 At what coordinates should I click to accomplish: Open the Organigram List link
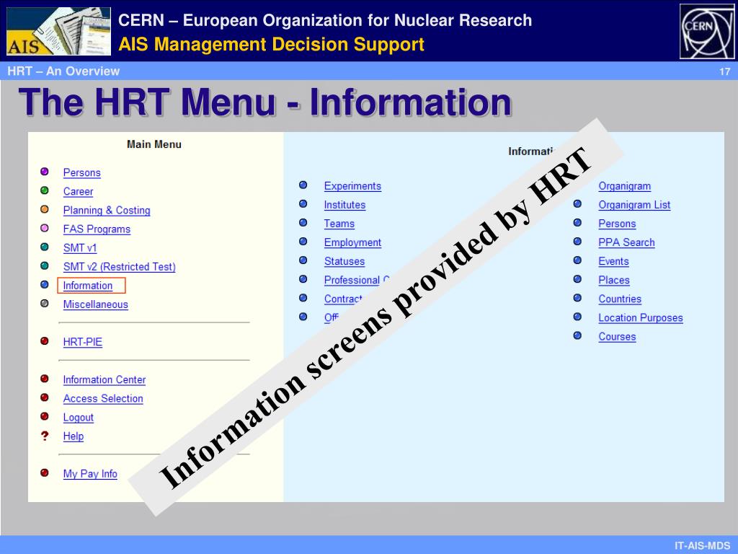[x=634, y=206]
